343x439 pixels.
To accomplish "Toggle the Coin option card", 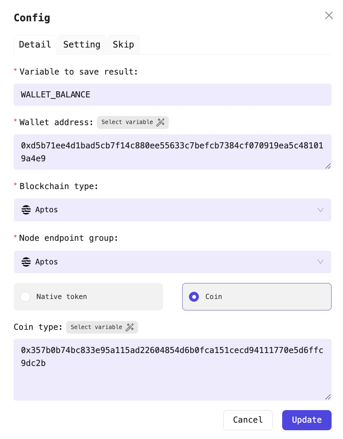I will pyautogui.click(x=257, y=296).
